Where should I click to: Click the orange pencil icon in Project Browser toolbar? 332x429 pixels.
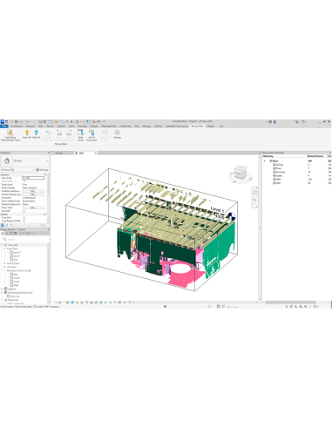pyautogui.click(x=33, y=233)
